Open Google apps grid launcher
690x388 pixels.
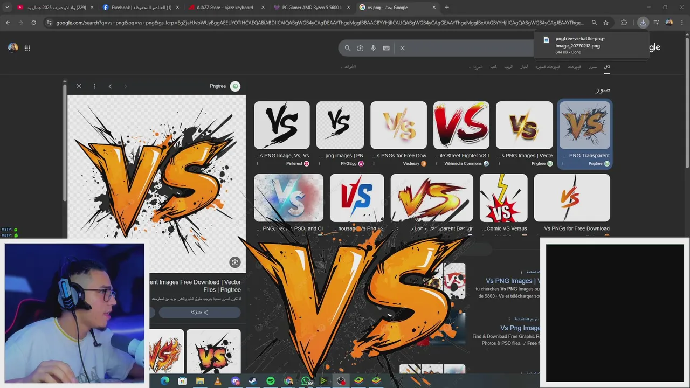[x=27, y=48]
